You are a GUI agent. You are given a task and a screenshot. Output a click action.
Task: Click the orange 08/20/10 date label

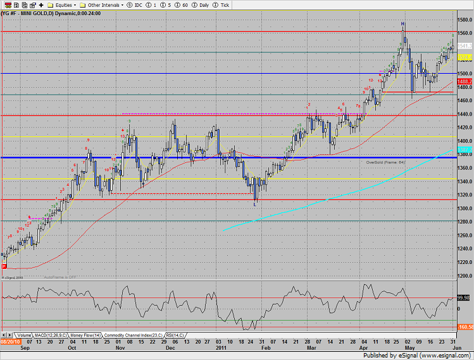pos(11,342)
